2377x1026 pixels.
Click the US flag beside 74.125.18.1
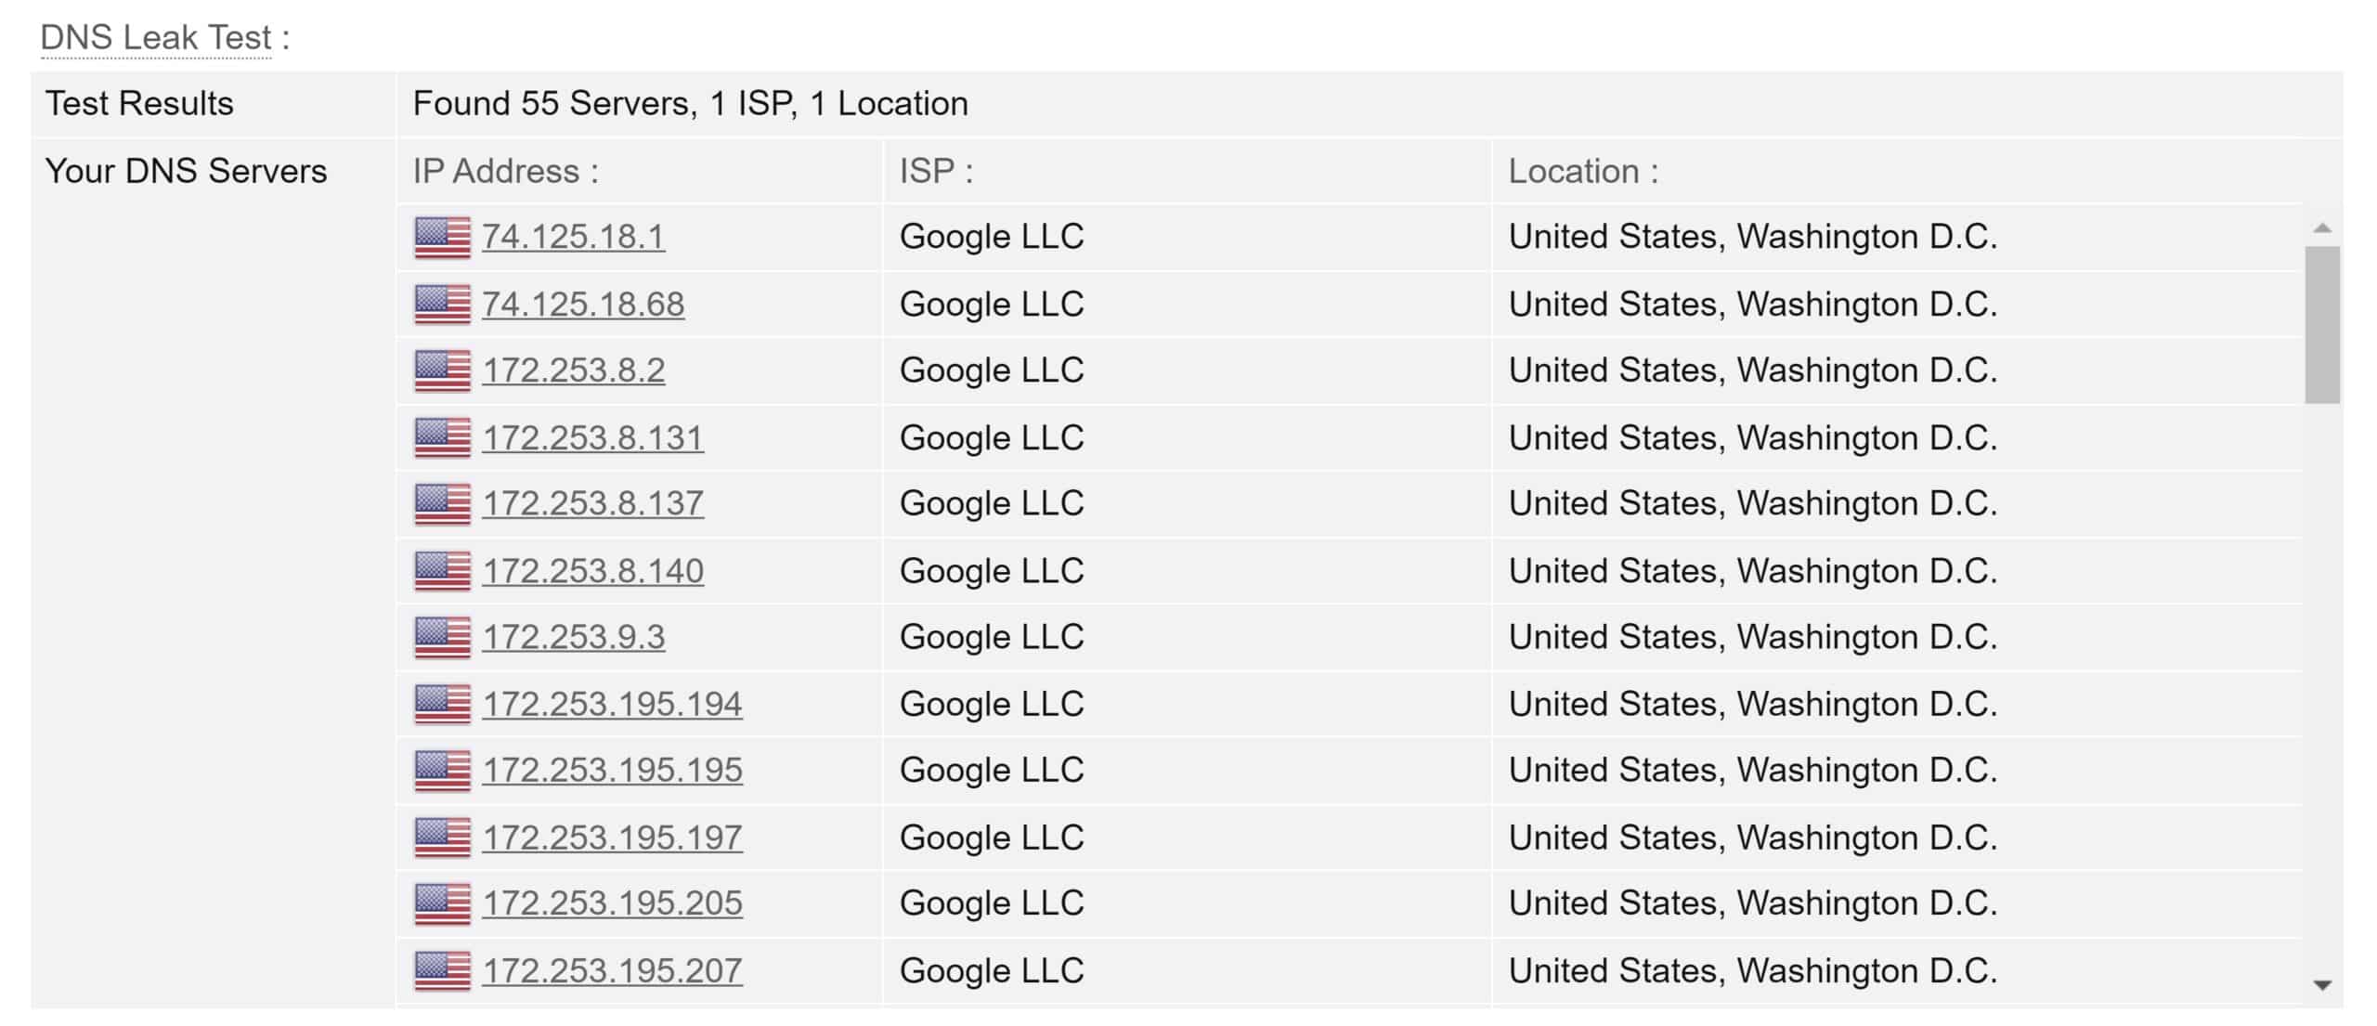tap(442, 238)
